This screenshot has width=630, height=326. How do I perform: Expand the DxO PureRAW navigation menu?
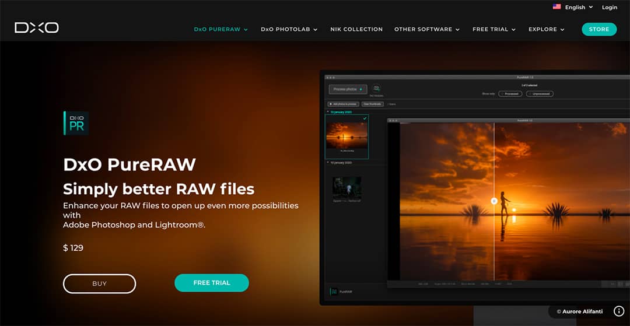220,29
